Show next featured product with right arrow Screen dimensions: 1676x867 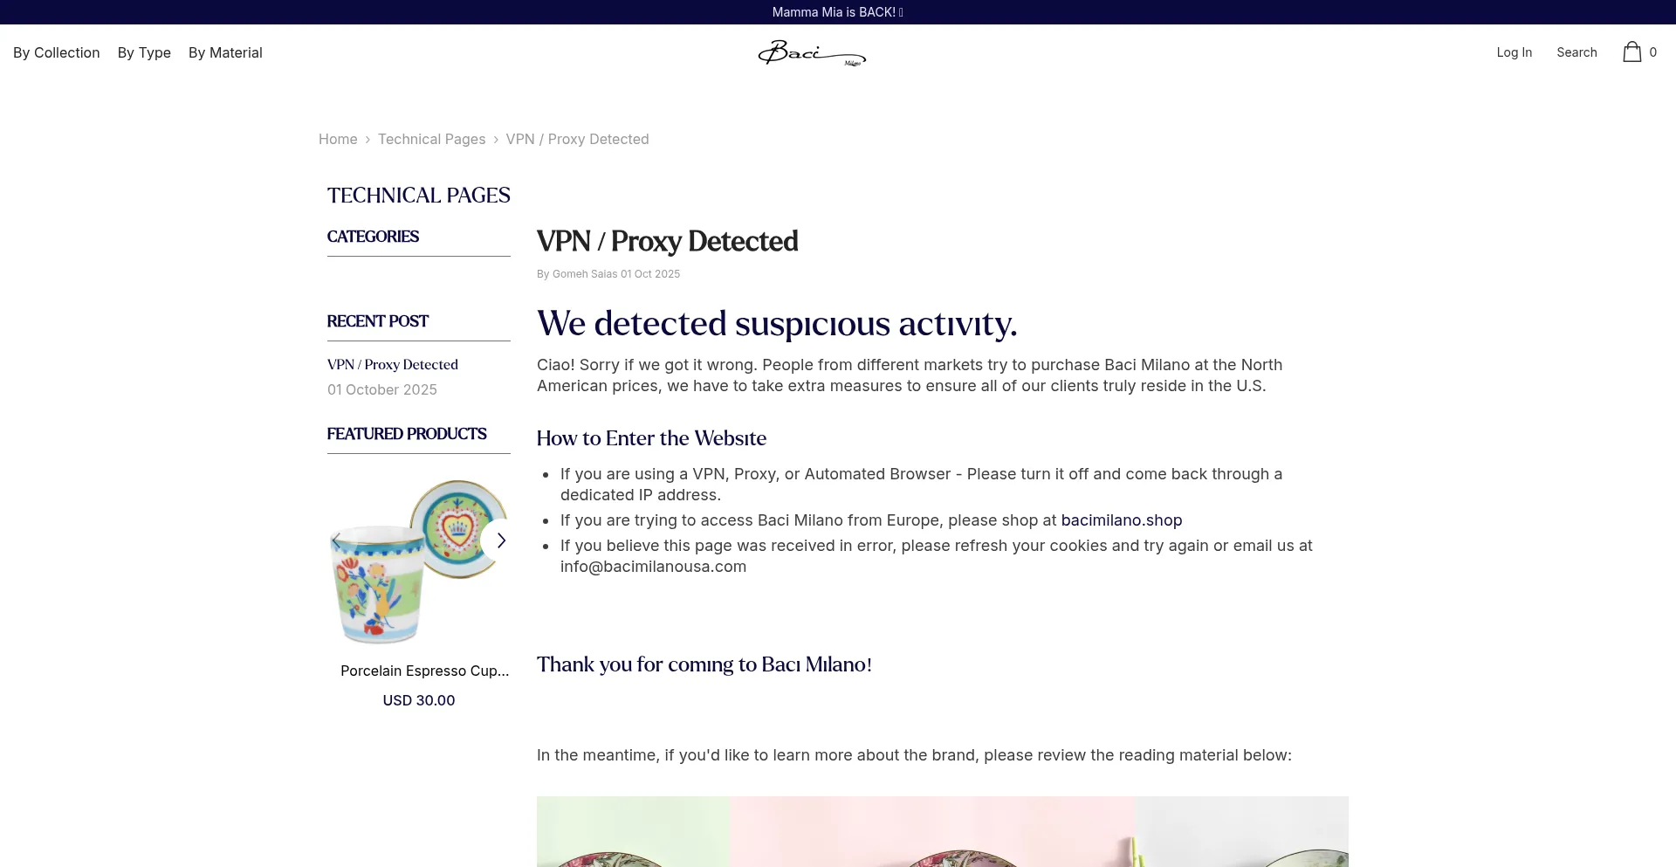(501, 540)
